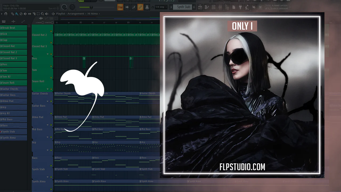Mute the Guitar Chords track

[51, 101]
